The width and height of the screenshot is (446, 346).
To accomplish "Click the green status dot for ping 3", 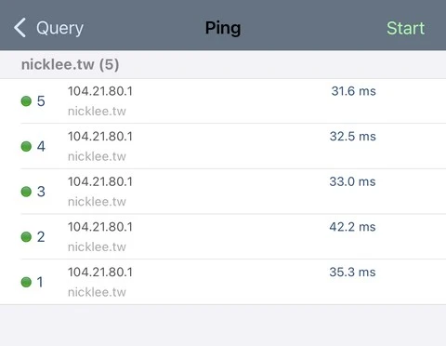I will (x=26, y=192).
